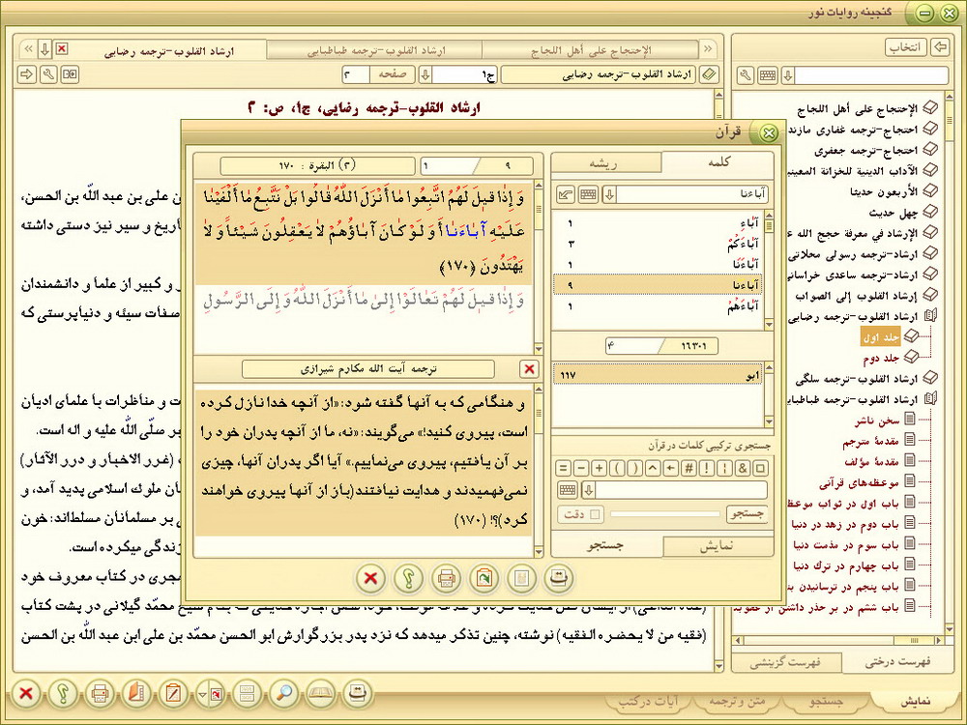Click the right-arrow icon in the text toolbar

[26, 74]
